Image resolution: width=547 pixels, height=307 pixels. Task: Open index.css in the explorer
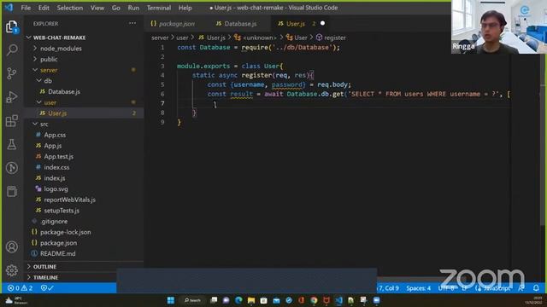[84, 167]
